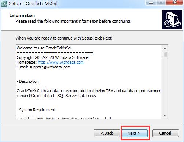Screen dimensions: 184x142
Task: Grab the information box scrollbar thumb
Action: tap(165, 54)
